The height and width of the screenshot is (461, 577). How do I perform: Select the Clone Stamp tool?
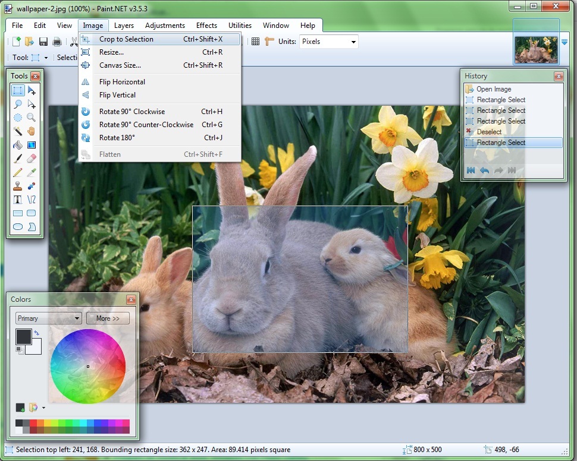(x=18, y=186)
